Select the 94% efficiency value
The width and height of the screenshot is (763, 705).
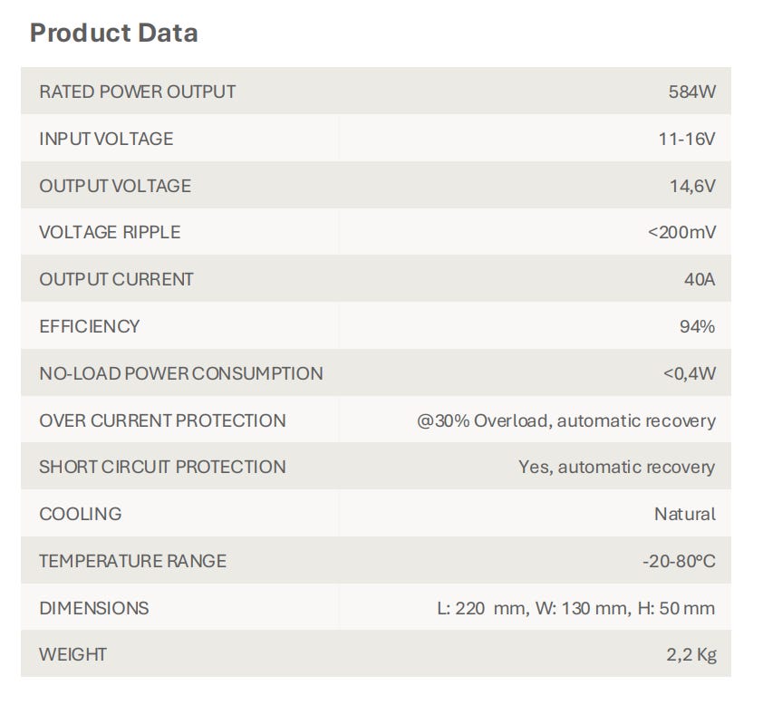(697, 326)
